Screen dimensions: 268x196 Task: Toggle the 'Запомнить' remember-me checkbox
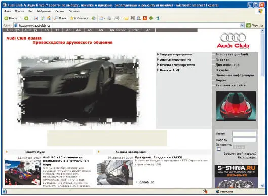point(218,149)
